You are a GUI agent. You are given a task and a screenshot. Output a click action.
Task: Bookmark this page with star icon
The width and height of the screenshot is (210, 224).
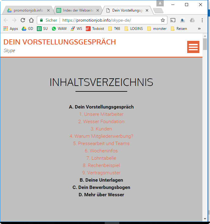[163, 20]
